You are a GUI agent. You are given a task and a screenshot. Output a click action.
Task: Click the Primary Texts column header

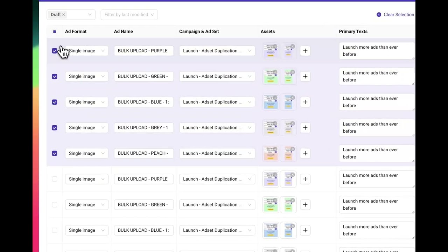click(353, 31)
